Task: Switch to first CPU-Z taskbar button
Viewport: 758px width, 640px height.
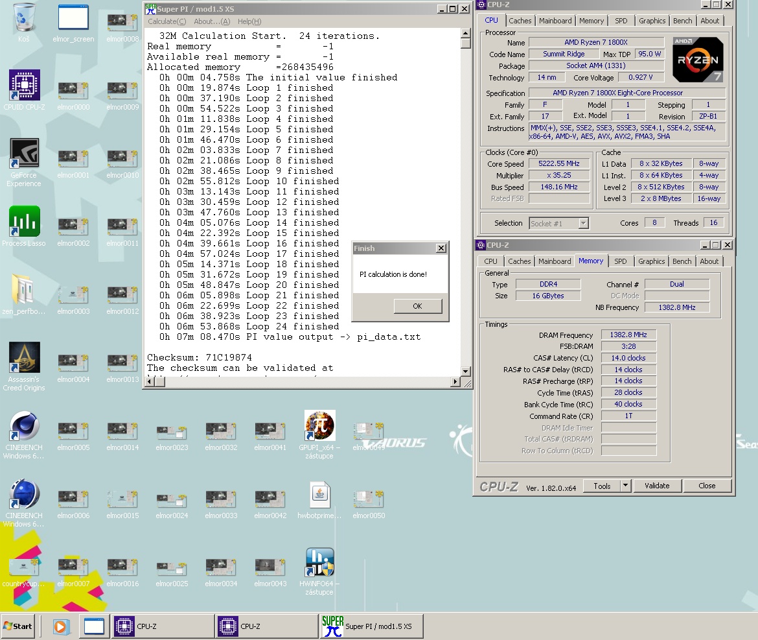Action: click(x=163, y=626)
